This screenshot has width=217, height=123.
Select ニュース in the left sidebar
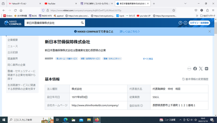(x=13, y=46)
